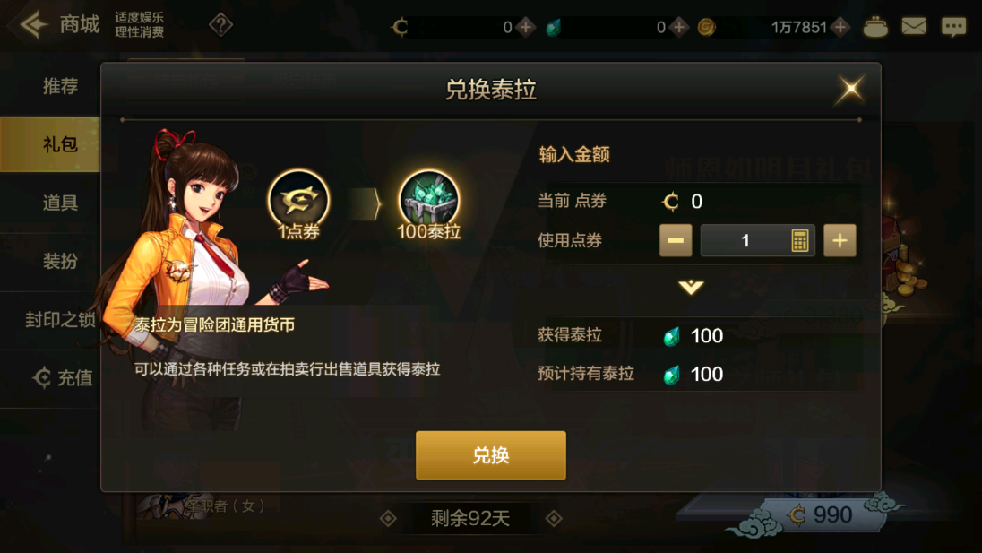Image resolution: width=982 pixels, height=553 pixels.
Task: Confirm exchange with the 兑换 button
Action: click(490, 455)
